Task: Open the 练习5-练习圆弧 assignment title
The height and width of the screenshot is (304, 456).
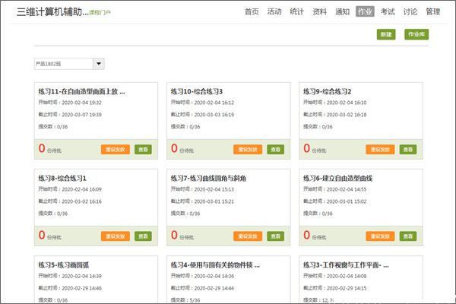Action: point(65,264)
